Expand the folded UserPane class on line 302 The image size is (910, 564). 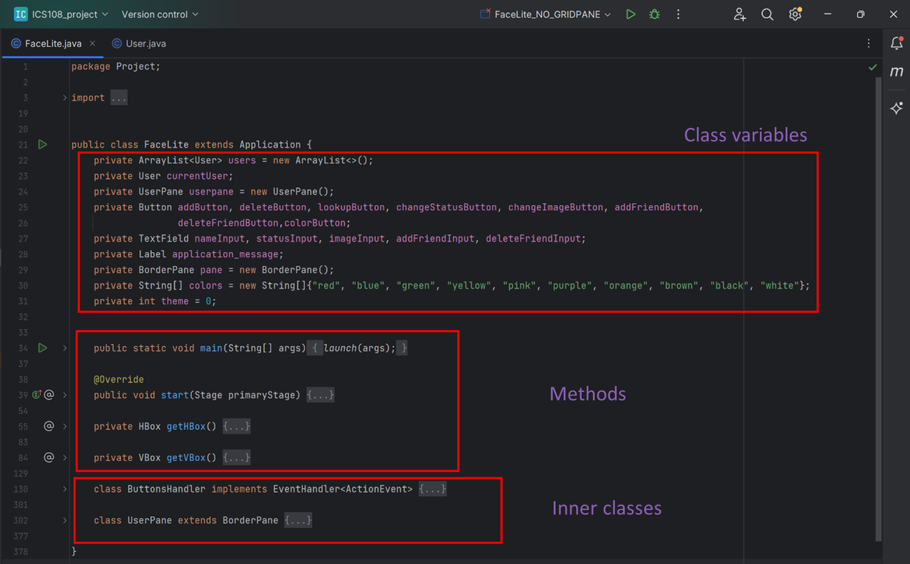(65, 520)
